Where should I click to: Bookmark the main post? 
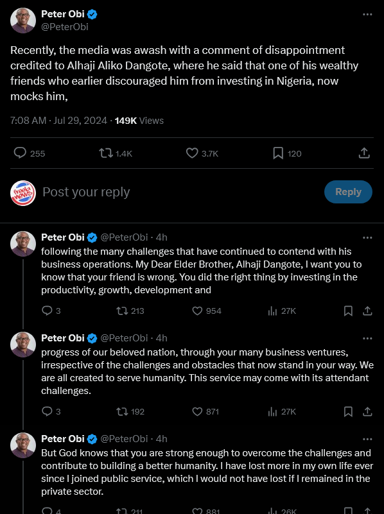(277, 153)
